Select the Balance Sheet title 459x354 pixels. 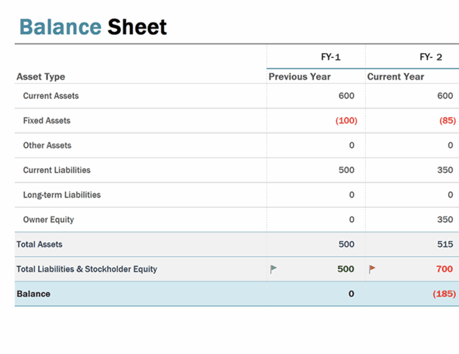tap(93, 27)
